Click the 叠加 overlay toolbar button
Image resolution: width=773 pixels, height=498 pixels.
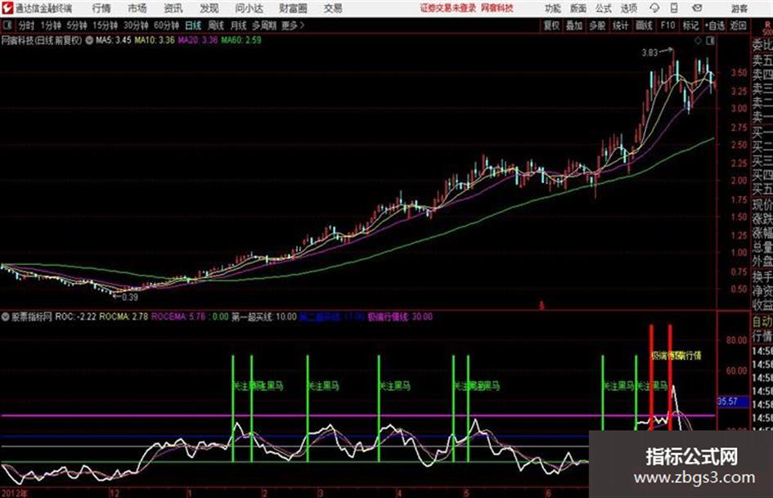tap(574, 25)
